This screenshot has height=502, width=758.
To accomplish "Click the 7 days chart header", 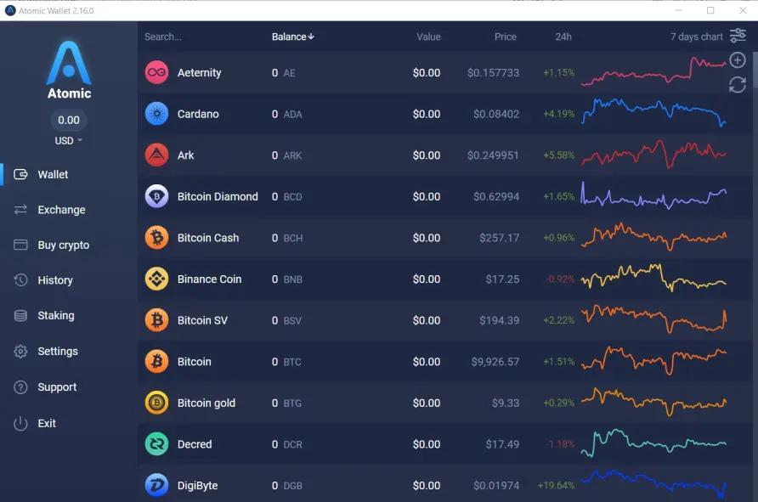I will (x=696, y=37).
